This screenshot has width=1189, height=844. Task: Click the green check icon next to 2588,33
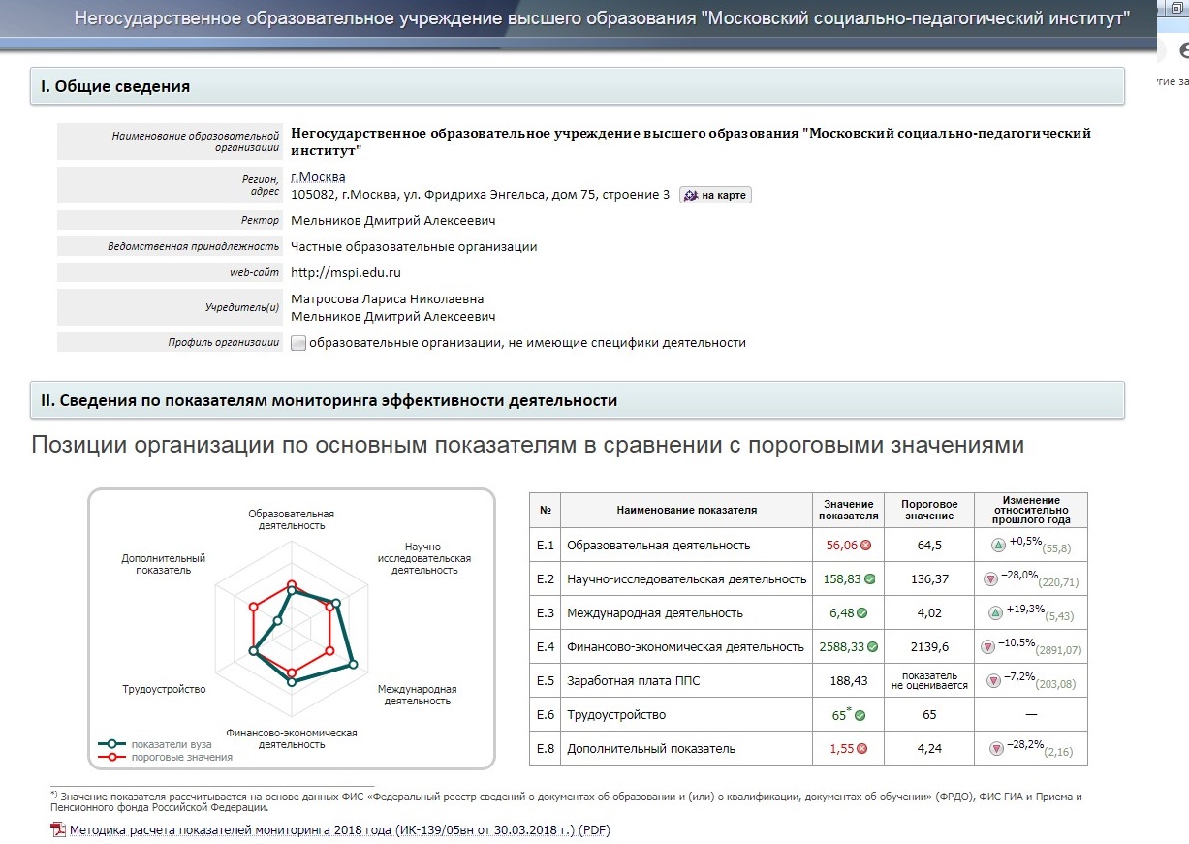point(872,646)
